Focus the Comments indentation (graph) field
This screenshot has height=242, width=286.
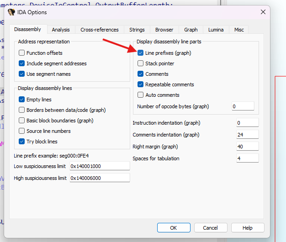tap(247, 135)
